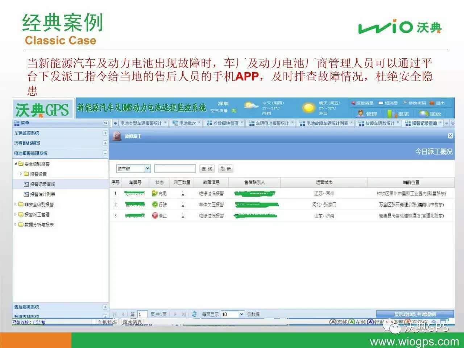The height and width of the screenshot is (348, 464).
Task: Expand the 数据分析与报表 tree folder
Action: [x=16, y=225]
